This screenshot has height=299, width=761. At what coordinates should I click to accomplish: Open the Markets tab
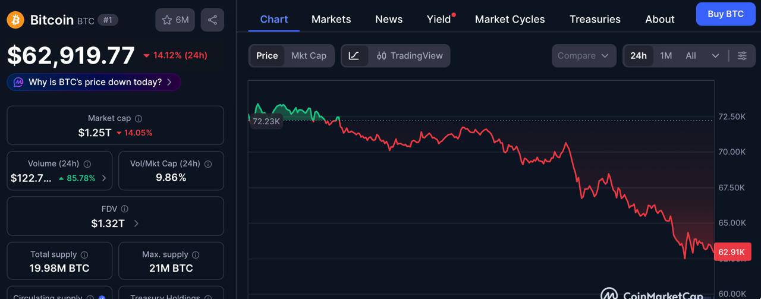click(x=331, y=19)
